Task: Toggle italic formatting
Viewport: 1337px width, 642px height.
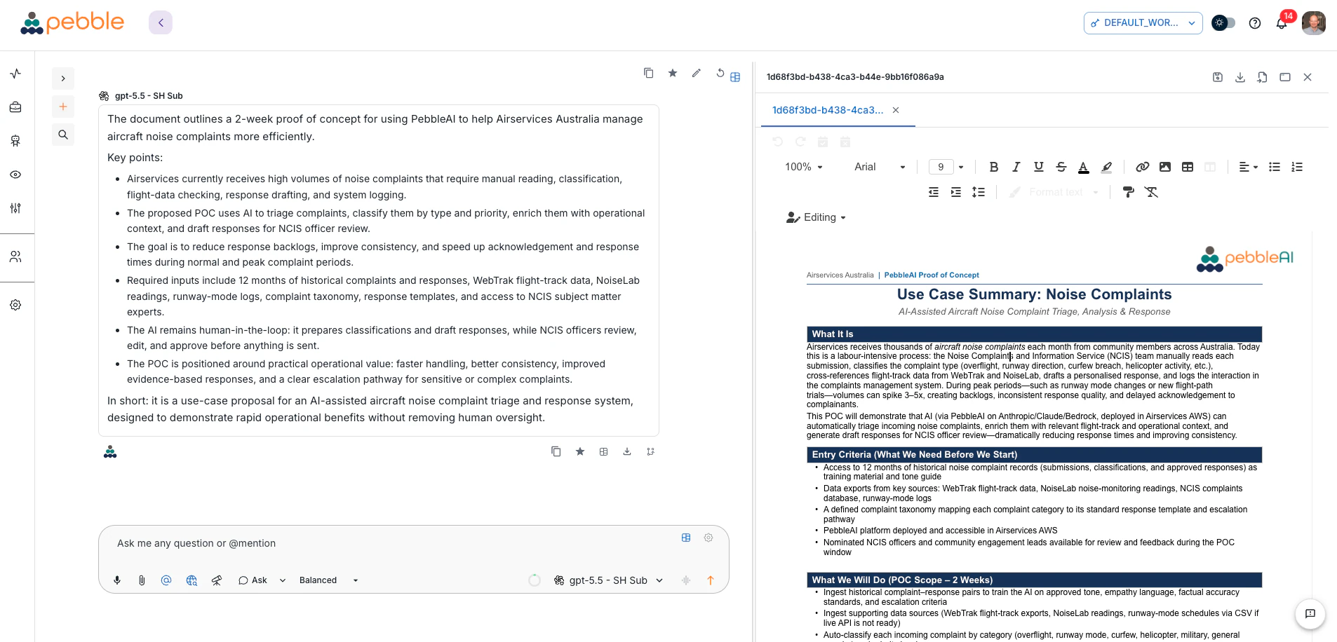Action: pyautogui.click(x=1016, y=167)
